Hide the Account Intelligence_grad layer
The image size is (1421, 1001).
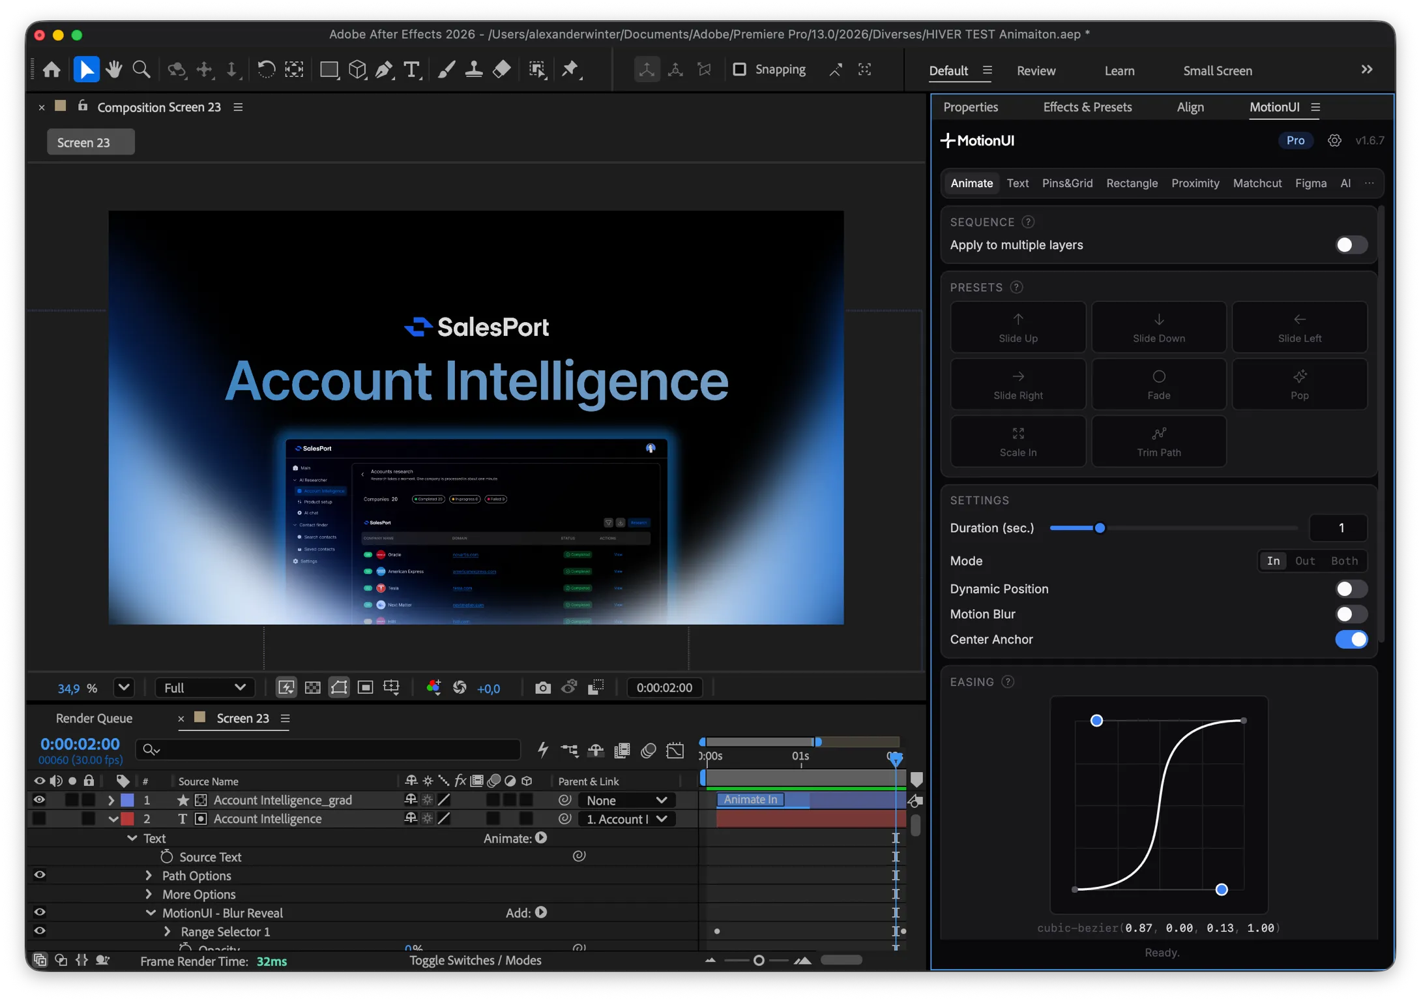tap(40, 800)
